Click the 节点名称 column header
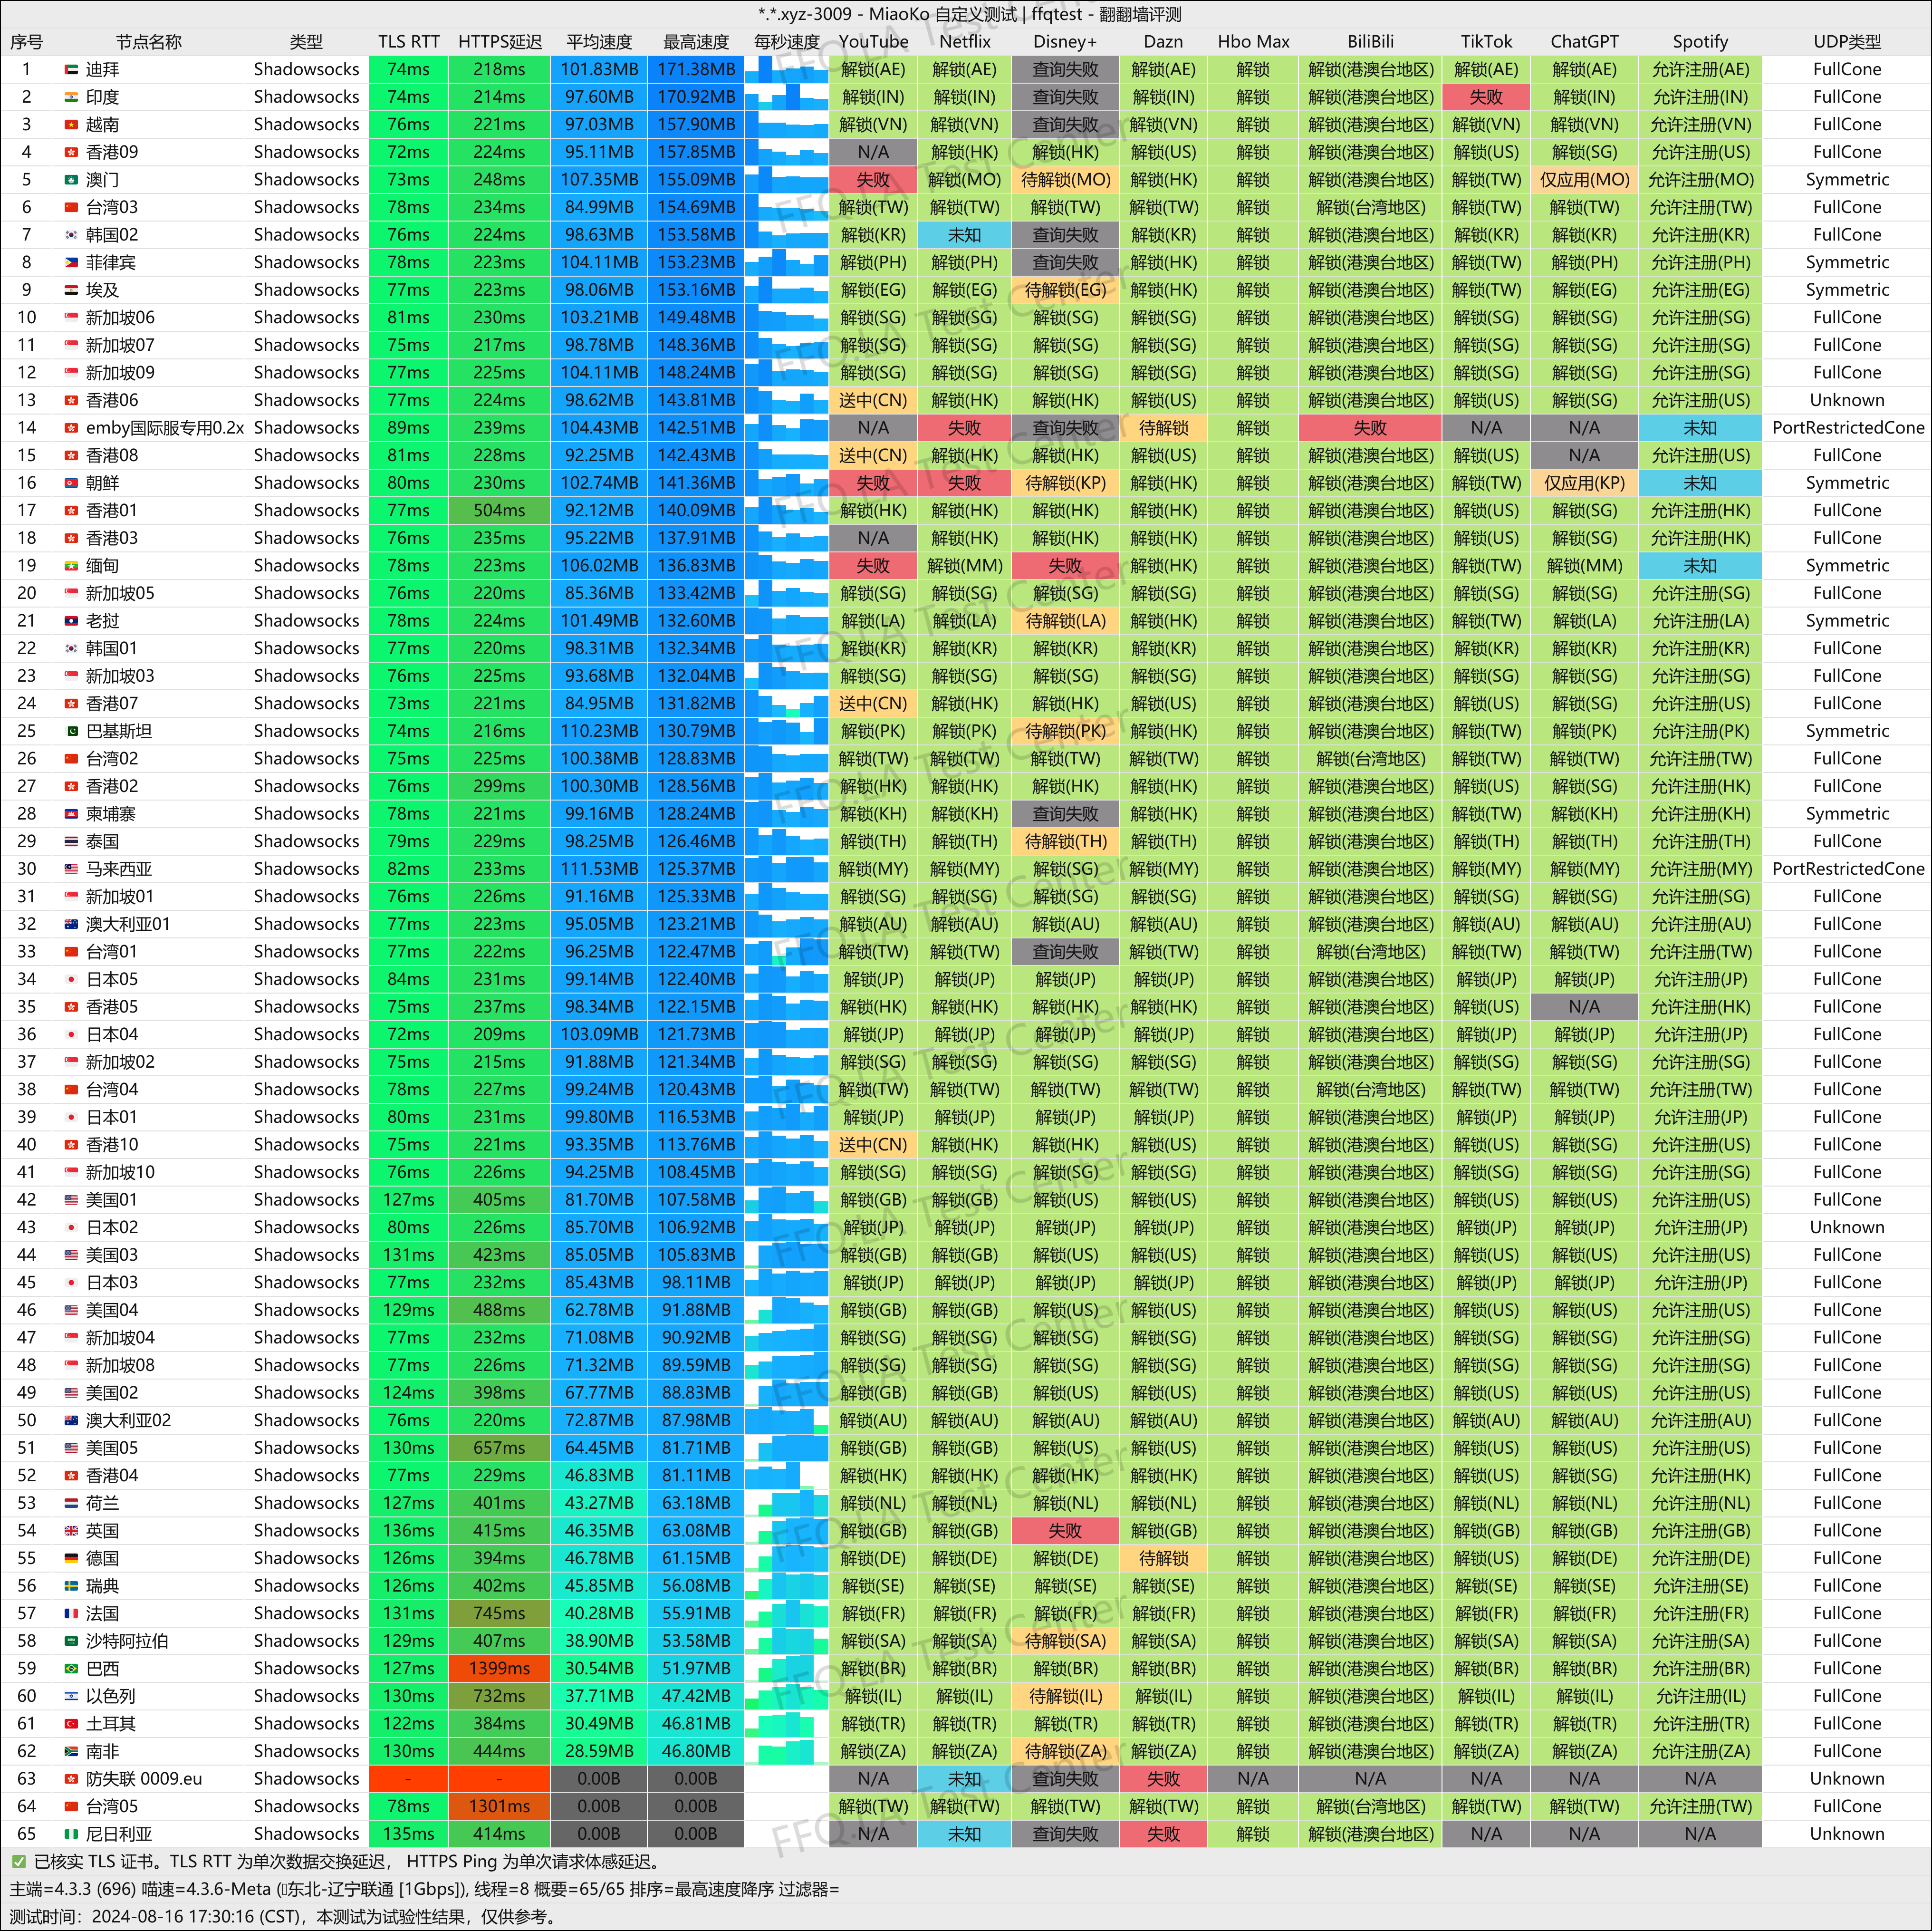This screenshot has width=1932, height=1931. 149,42
